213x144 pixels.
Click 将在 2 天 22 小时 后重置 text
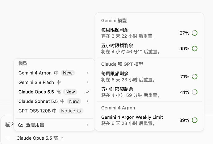pos(128,36)
